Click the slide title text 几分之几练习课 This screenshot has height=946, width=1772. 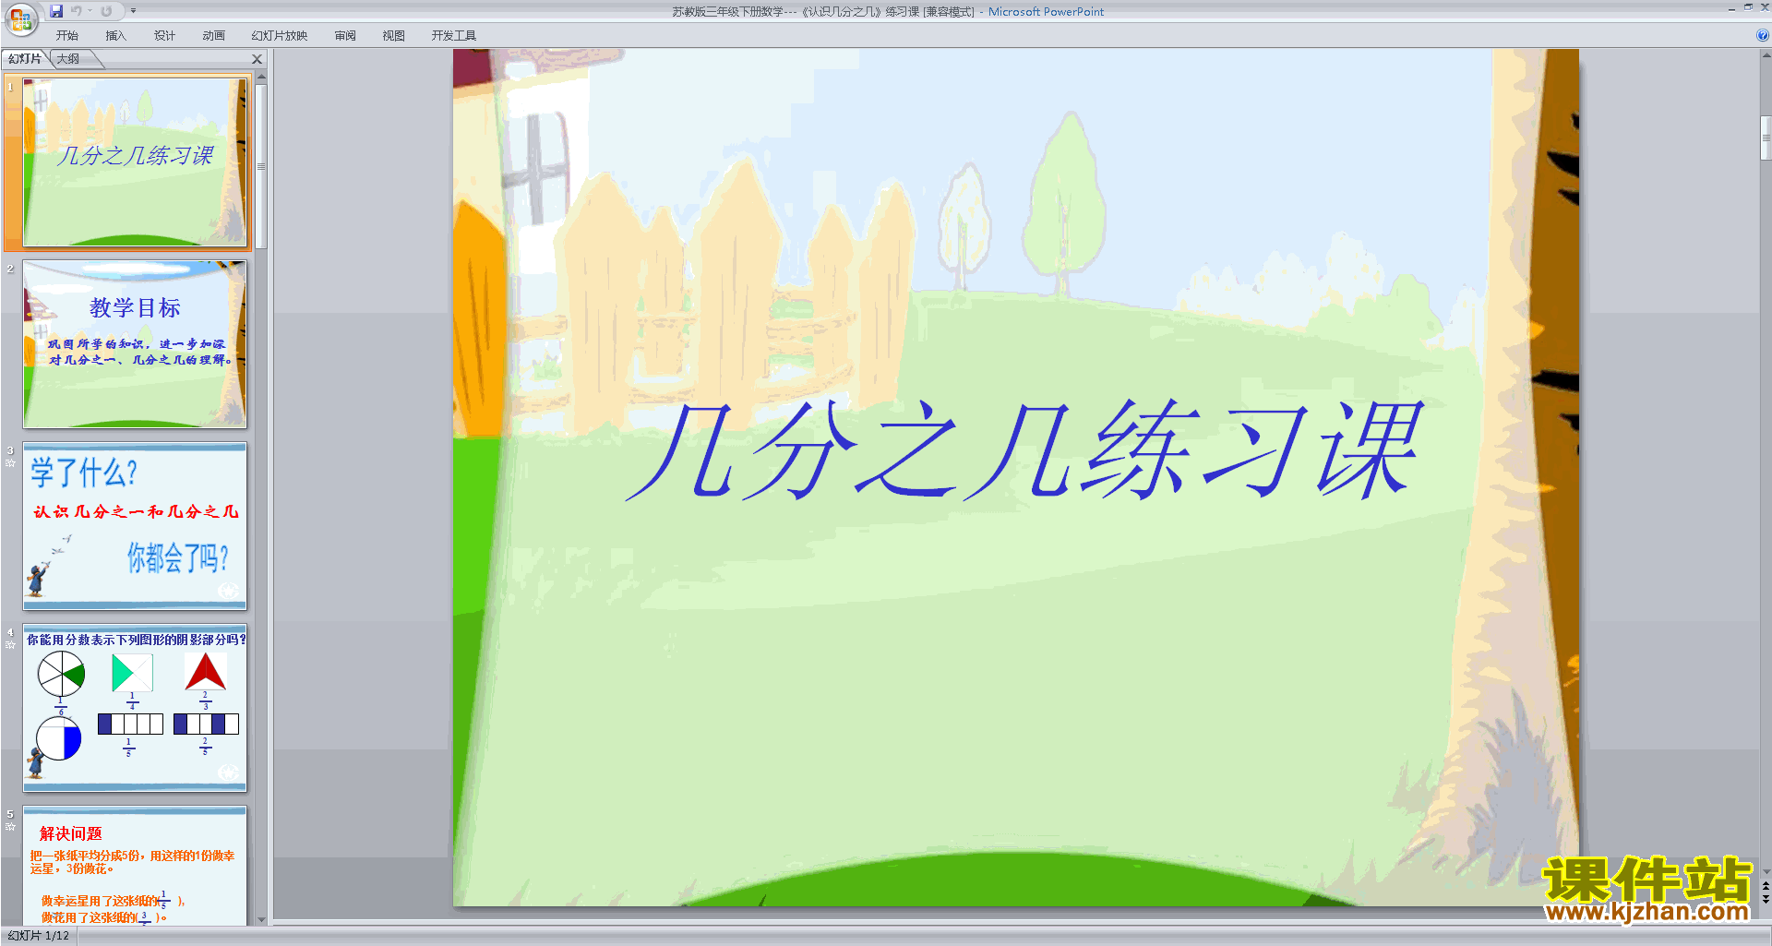(1024, 450)
